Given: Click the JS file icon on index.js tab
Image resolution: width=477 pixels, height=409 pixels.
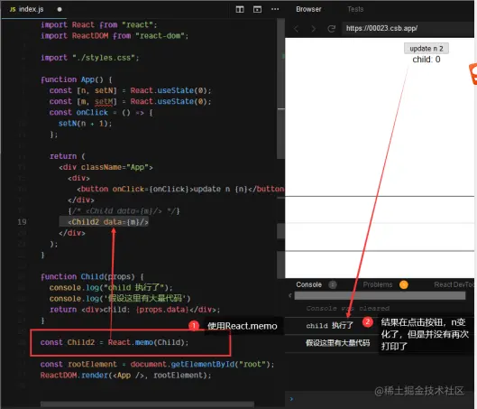Looking at the screenshot, I should (13, 9).
